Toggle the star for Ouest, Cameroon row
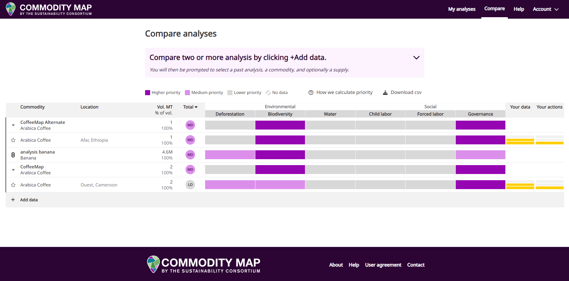The image size is (569, 281). coord(13,185)
